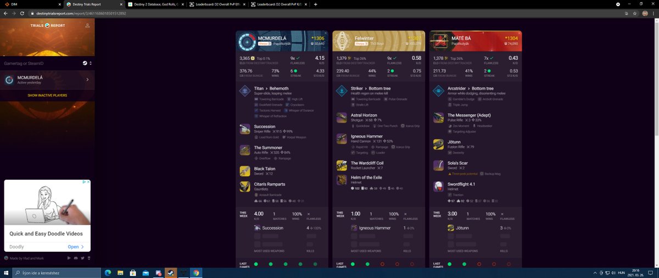Click the Black Talon sword icon
The image size is (659, 278).
point(245,171)
